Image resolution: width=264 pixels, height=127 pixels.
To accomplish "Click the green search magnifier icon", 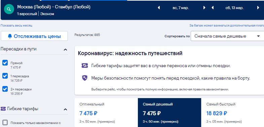I will tap(9, 9).
